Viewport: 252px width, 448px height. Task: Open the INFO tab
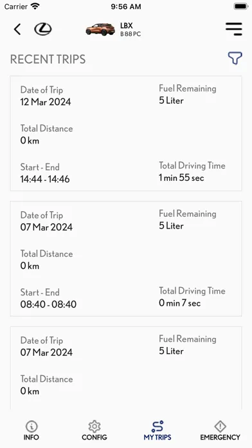coord(32,431)
